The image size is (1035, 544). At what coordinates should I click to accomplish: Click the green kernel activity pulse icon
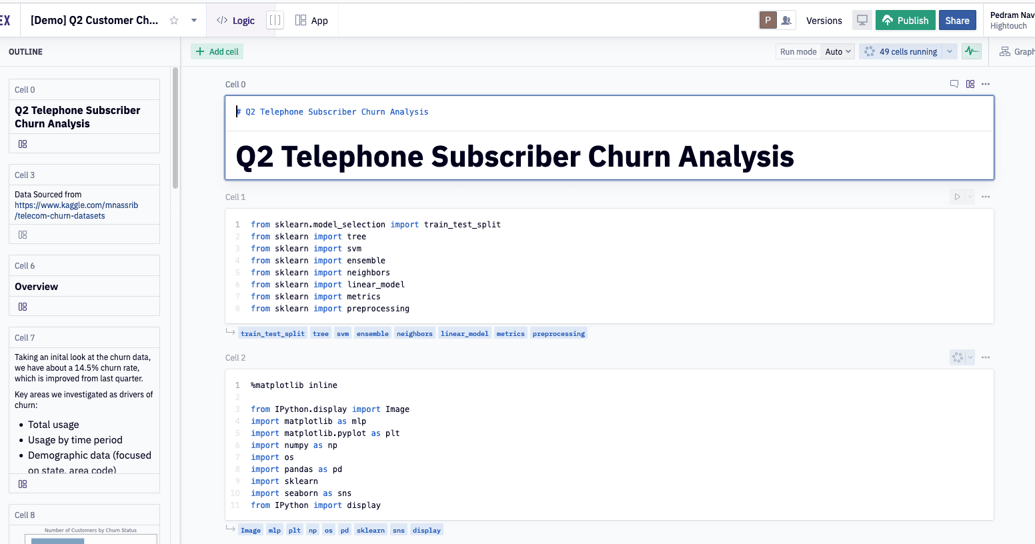coord(972,51)
